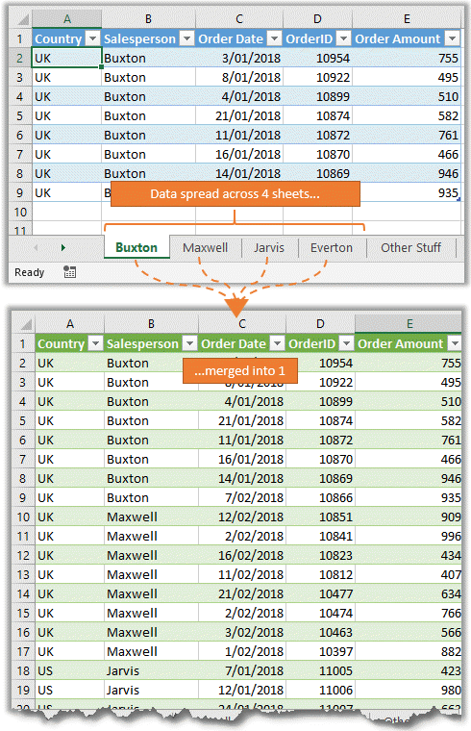Viewport: 471px width, 731px height.
Task: Click Select All corner in top worksheet
Action: tap(21, 19)
